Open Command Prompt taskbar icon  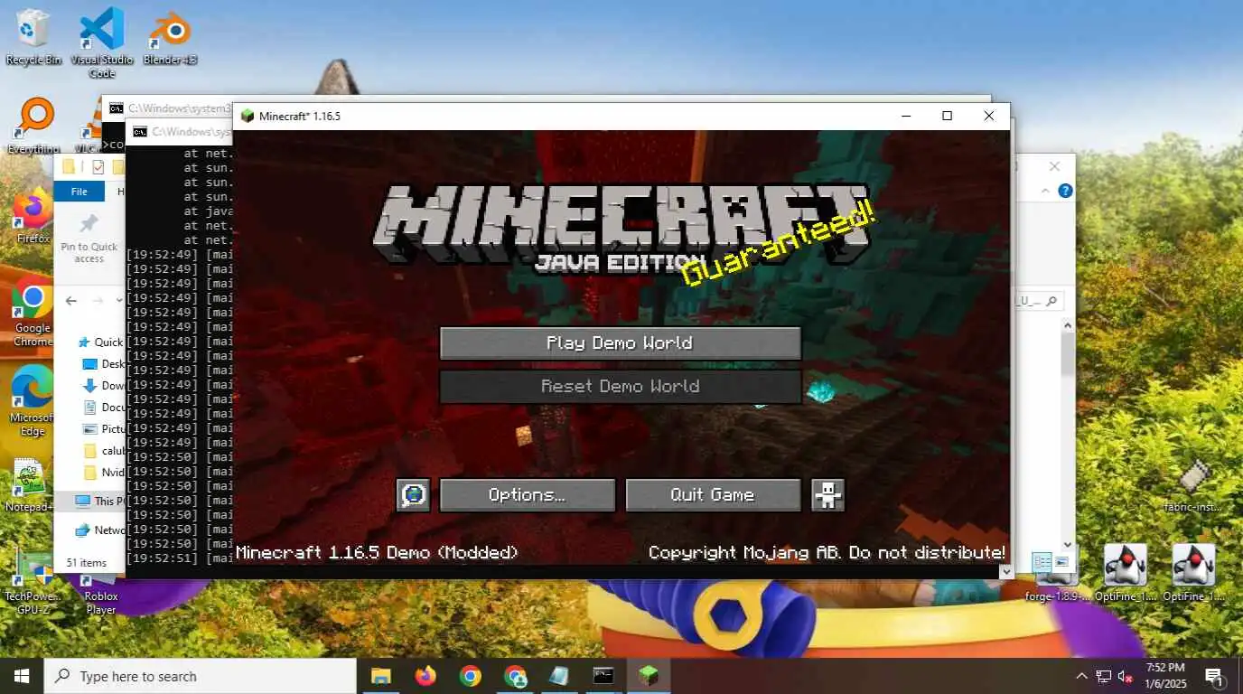click(603, 676)
